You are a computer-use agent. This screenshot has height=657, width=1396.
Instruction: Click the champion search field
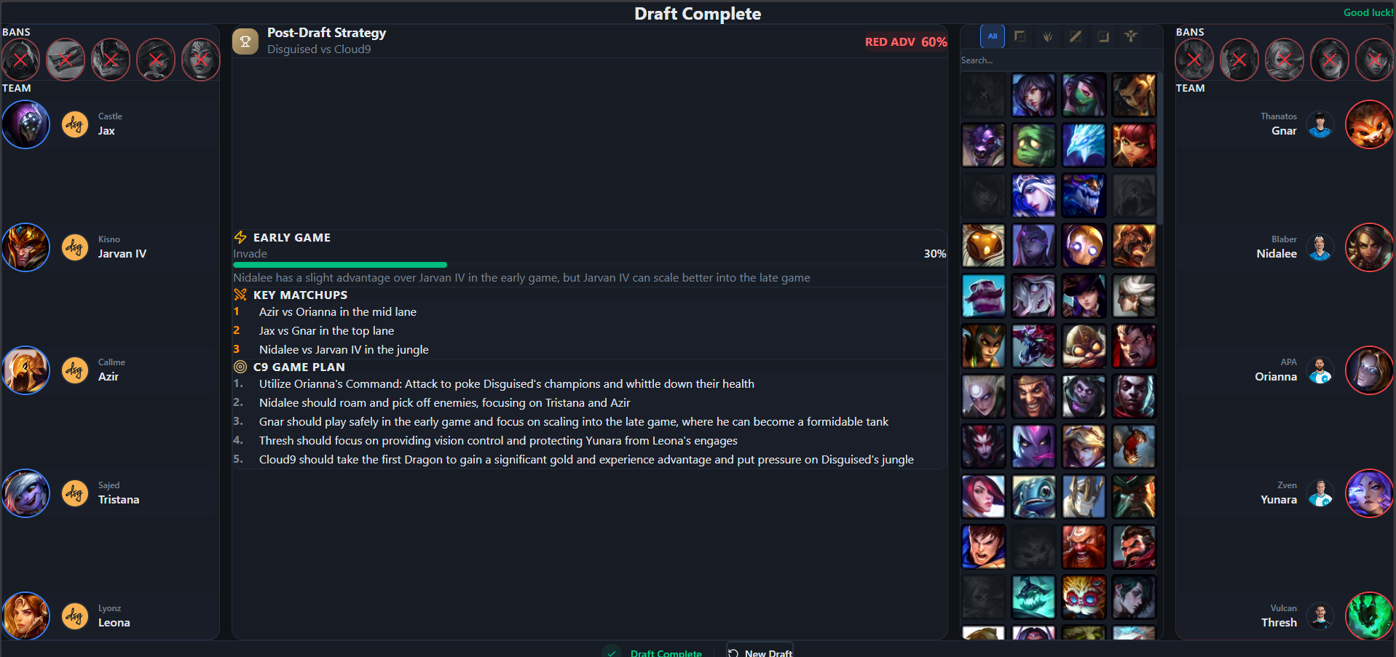[x=1061, y=60]
